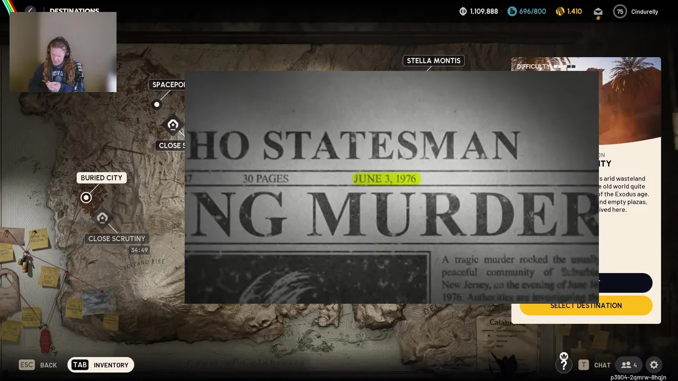Click the 1,109,888 coin balance
This screenshot has height=381, width=678.
click(x=484, y=12)
